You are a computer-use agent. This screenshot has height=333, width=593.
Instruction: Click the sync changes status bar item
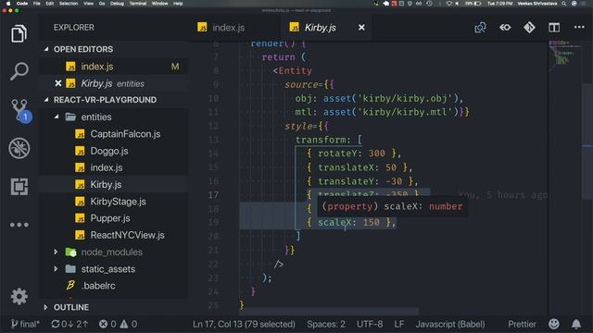coord(69,324)
